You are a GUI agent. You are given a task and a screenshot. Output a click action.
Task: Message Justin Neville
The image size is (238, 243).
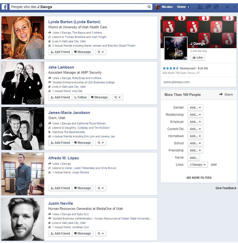tap(82, 234)
